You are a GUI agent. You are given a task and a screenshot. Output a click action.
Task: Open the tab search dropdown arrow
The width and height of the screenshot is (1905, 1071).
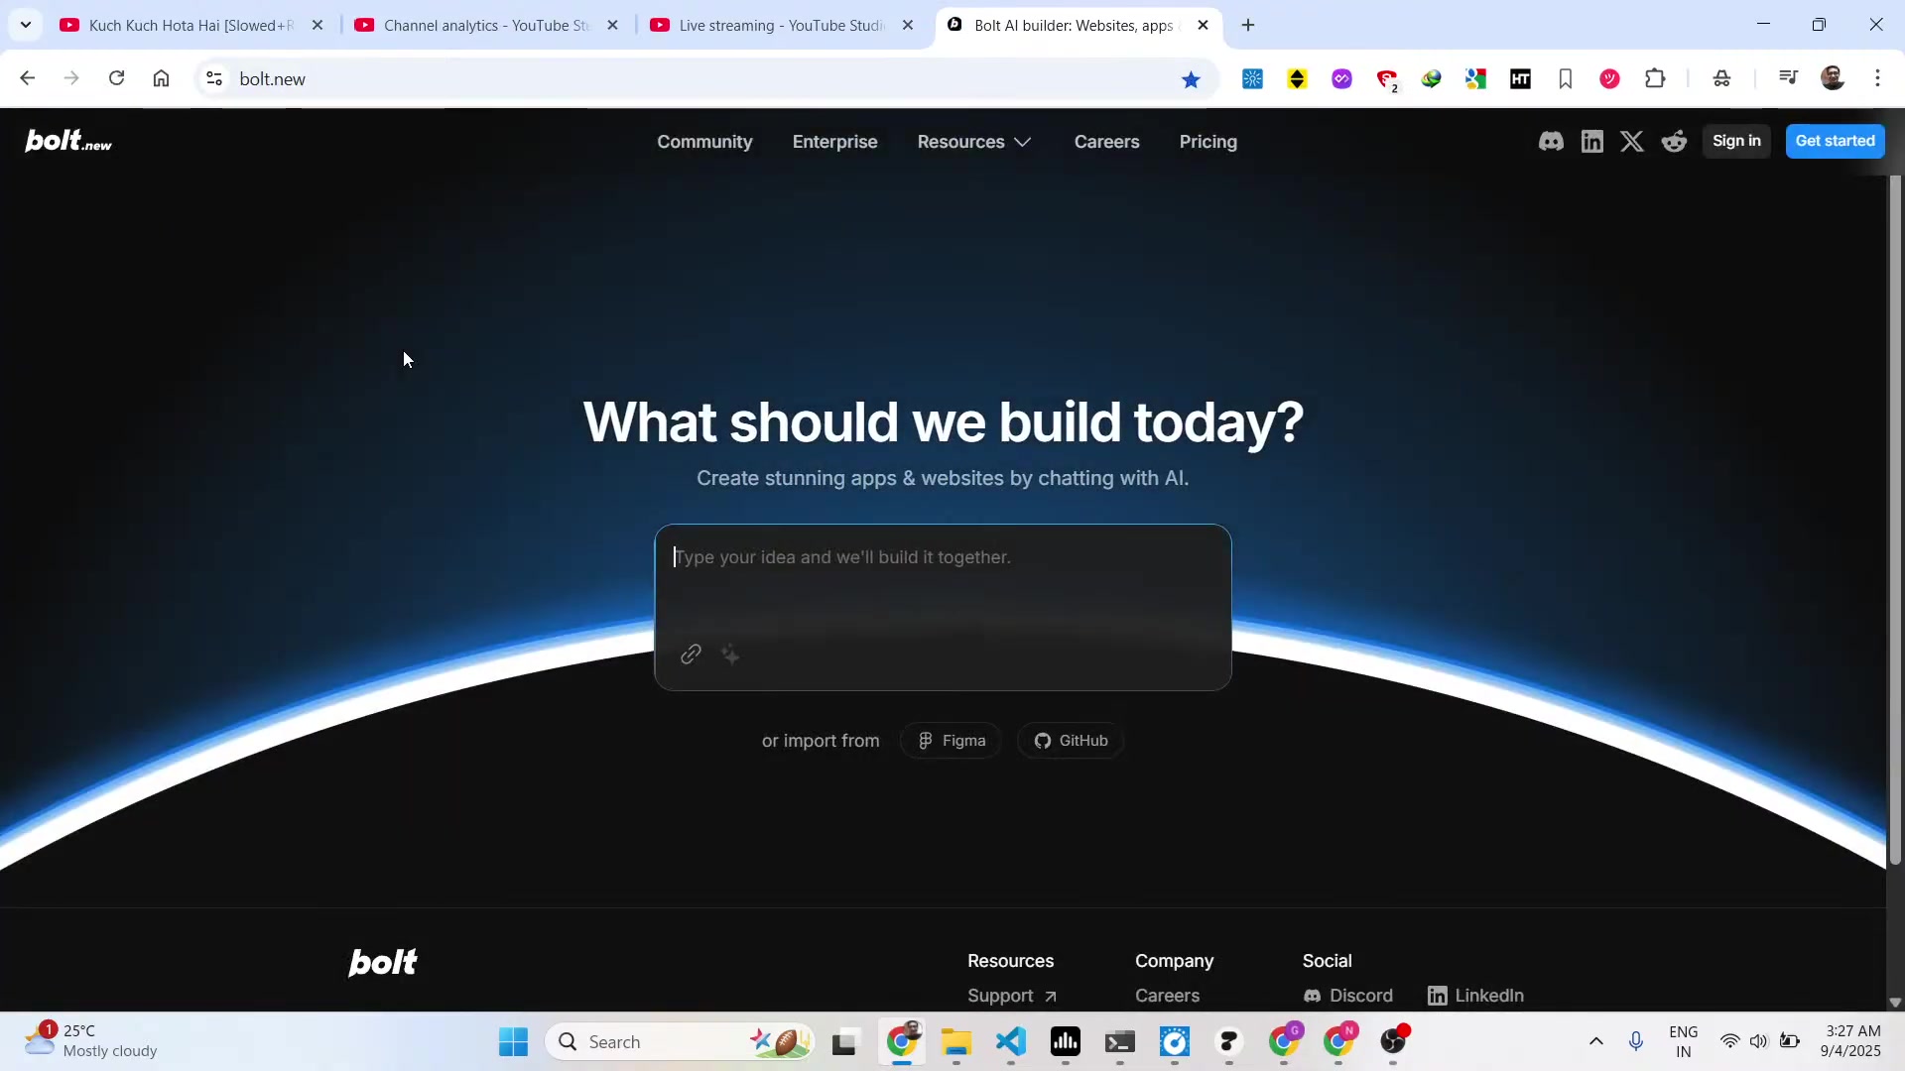click(x=26, y=25)
